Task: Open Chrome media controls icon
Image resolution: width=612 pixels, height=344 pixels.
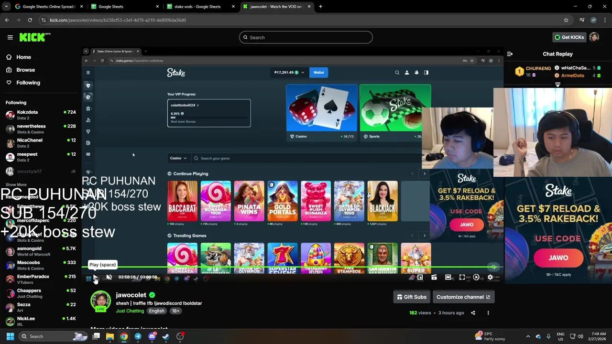Action: click(582, 20)
